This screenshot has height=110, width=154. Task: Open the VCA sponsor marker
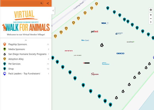pyautogui.click(x=105, y=23)
